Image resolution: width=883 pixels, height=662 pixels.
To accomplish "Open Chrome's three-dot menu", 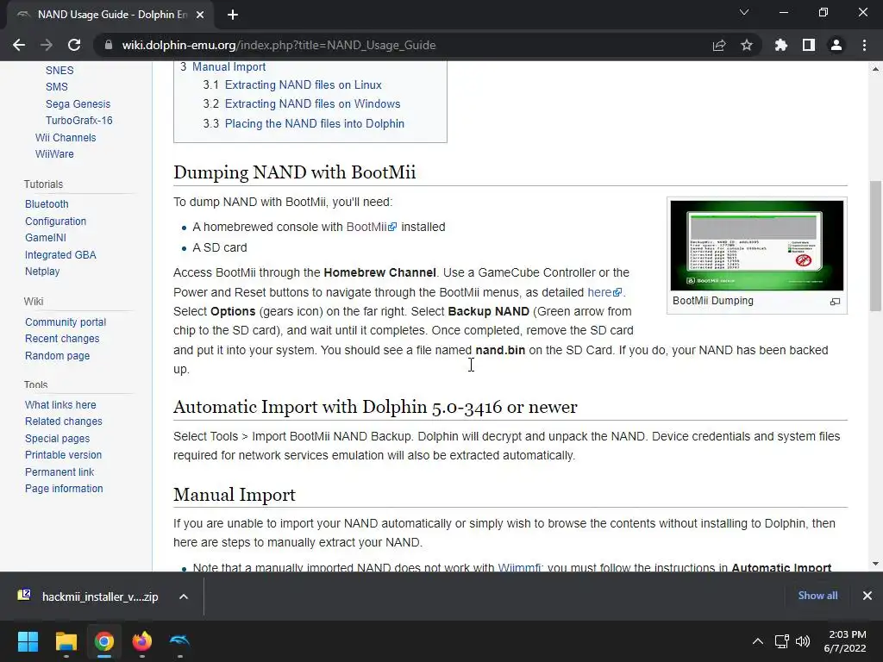I will pyautogui.click(x=864, y=45).
